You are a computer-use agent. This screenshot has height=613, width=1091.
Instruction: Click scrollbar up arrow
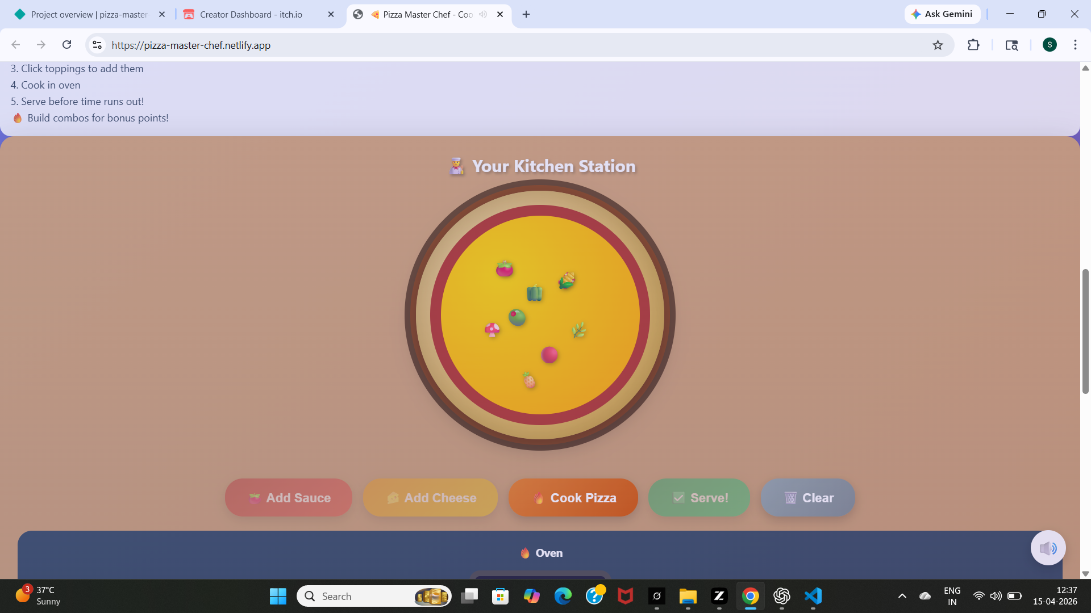click(1085, 68)
